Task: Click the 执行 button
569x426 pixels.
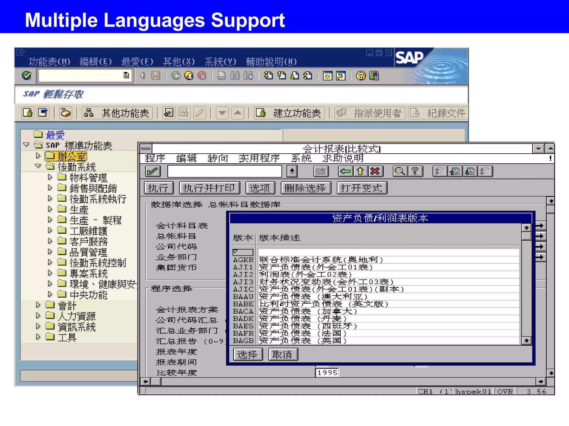Action: 158,188
